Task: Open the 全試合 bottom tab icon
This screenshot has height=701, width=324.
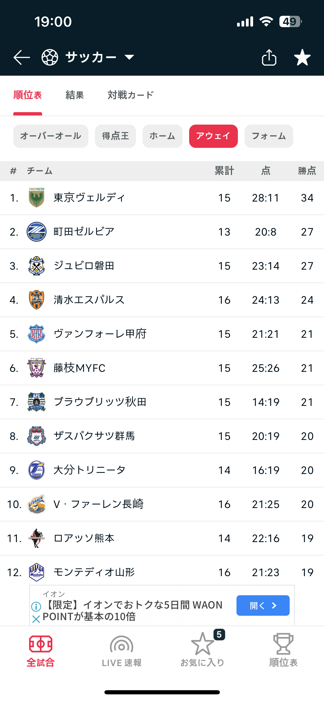Action: click(x=41, y=644)
